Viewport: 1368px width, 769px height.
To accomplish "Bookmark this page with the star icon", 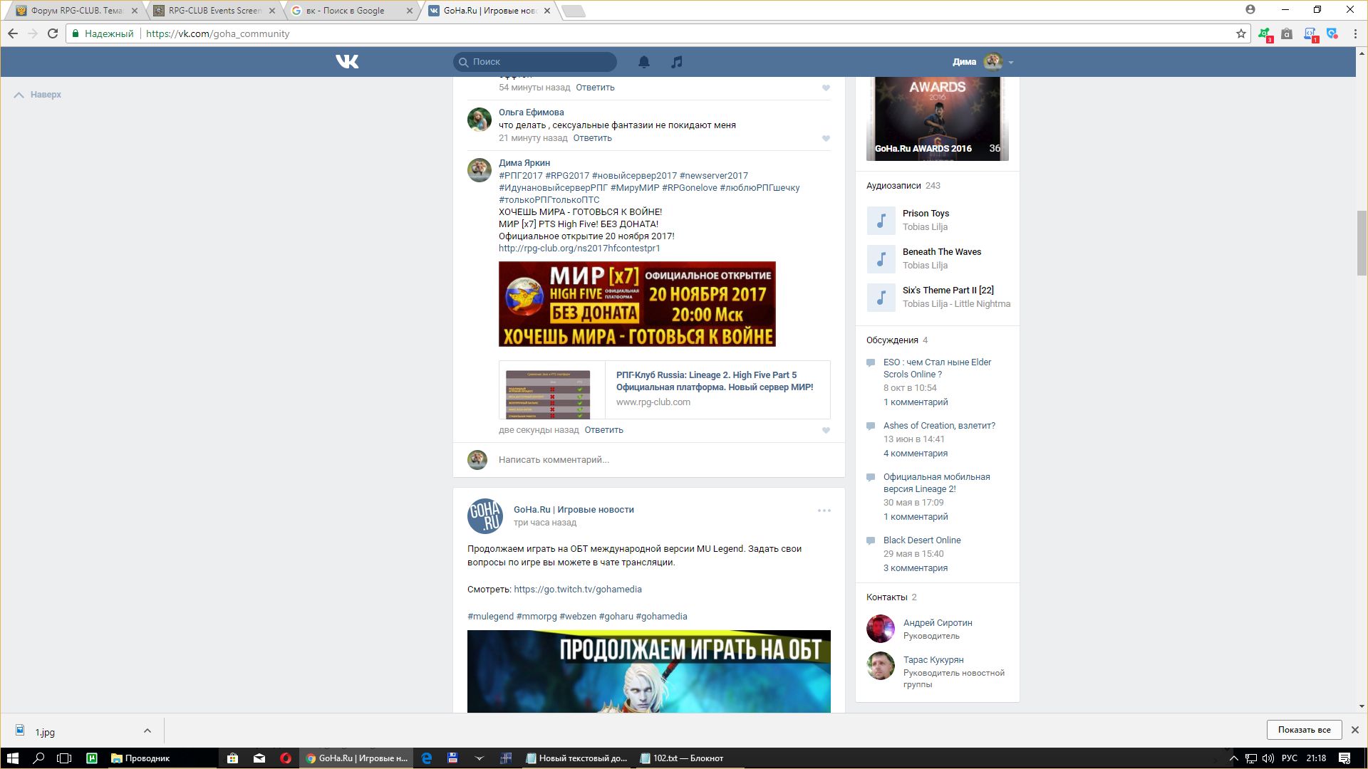I will click(x=1240, y=33).
